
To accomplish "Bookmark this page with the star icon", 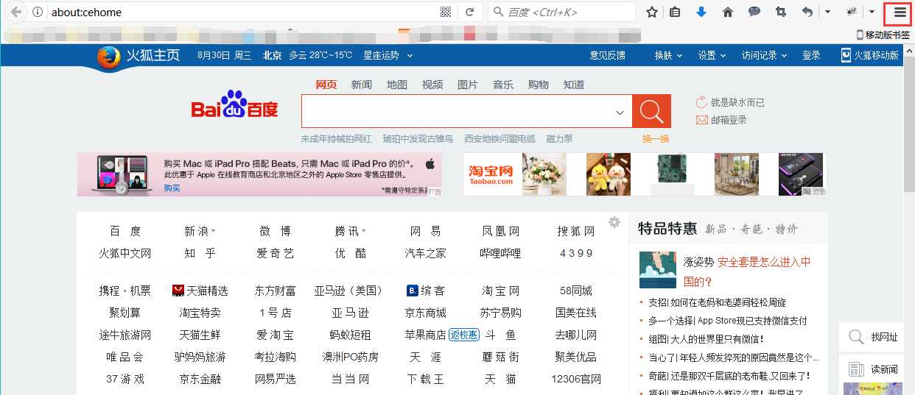I will pyautogui.click(x=651, y=12).
